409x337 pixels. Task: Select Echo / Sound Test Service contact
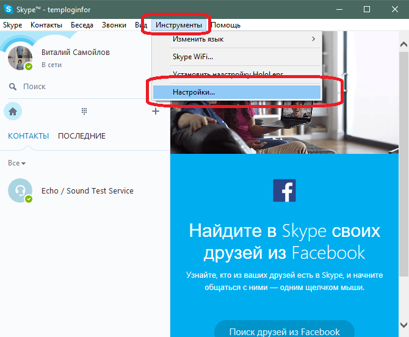85,190
